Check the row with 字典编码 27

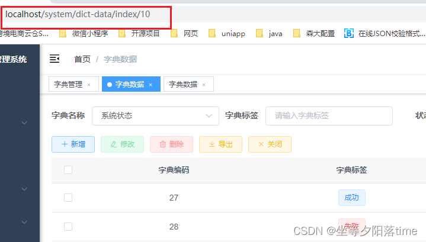(68, 198)
